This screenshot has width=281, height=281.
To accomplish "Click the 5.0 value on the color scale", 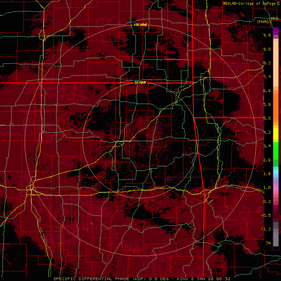I will (x=267, y=118).
